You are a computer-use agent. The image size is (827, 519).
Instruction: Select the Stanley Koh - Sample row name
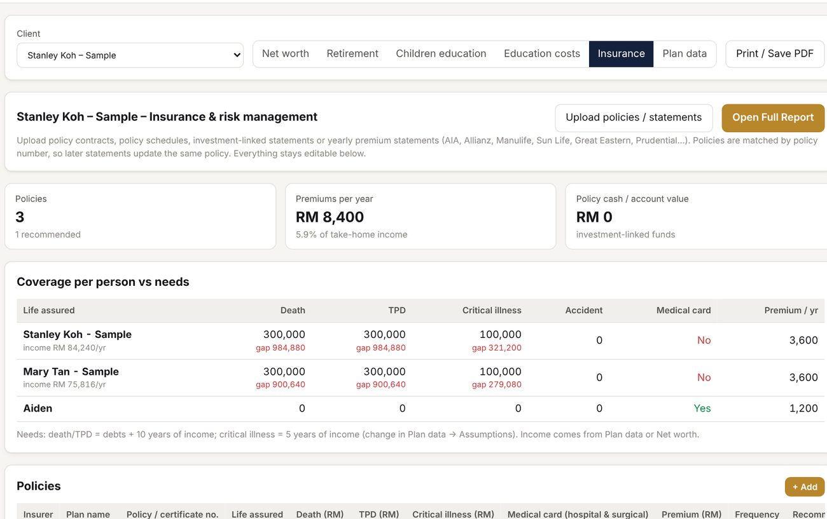(x=77, y=335)
